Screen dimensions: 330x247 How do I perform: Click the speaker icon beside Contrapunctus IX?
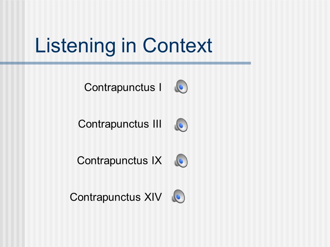click(x=181, y=161)
